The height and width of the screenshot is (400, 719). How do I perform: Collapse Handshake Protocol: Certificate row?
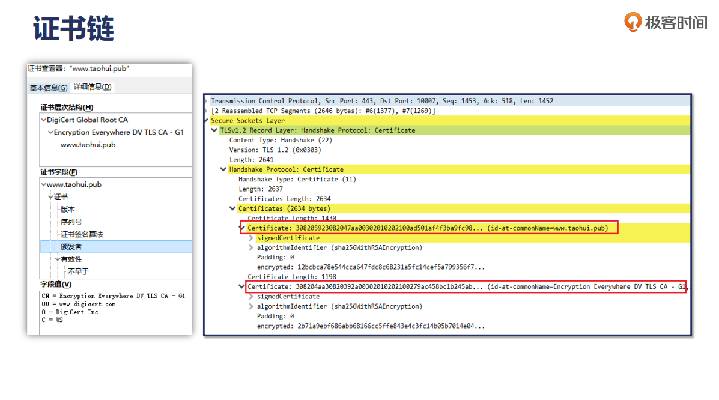[223, 169]
